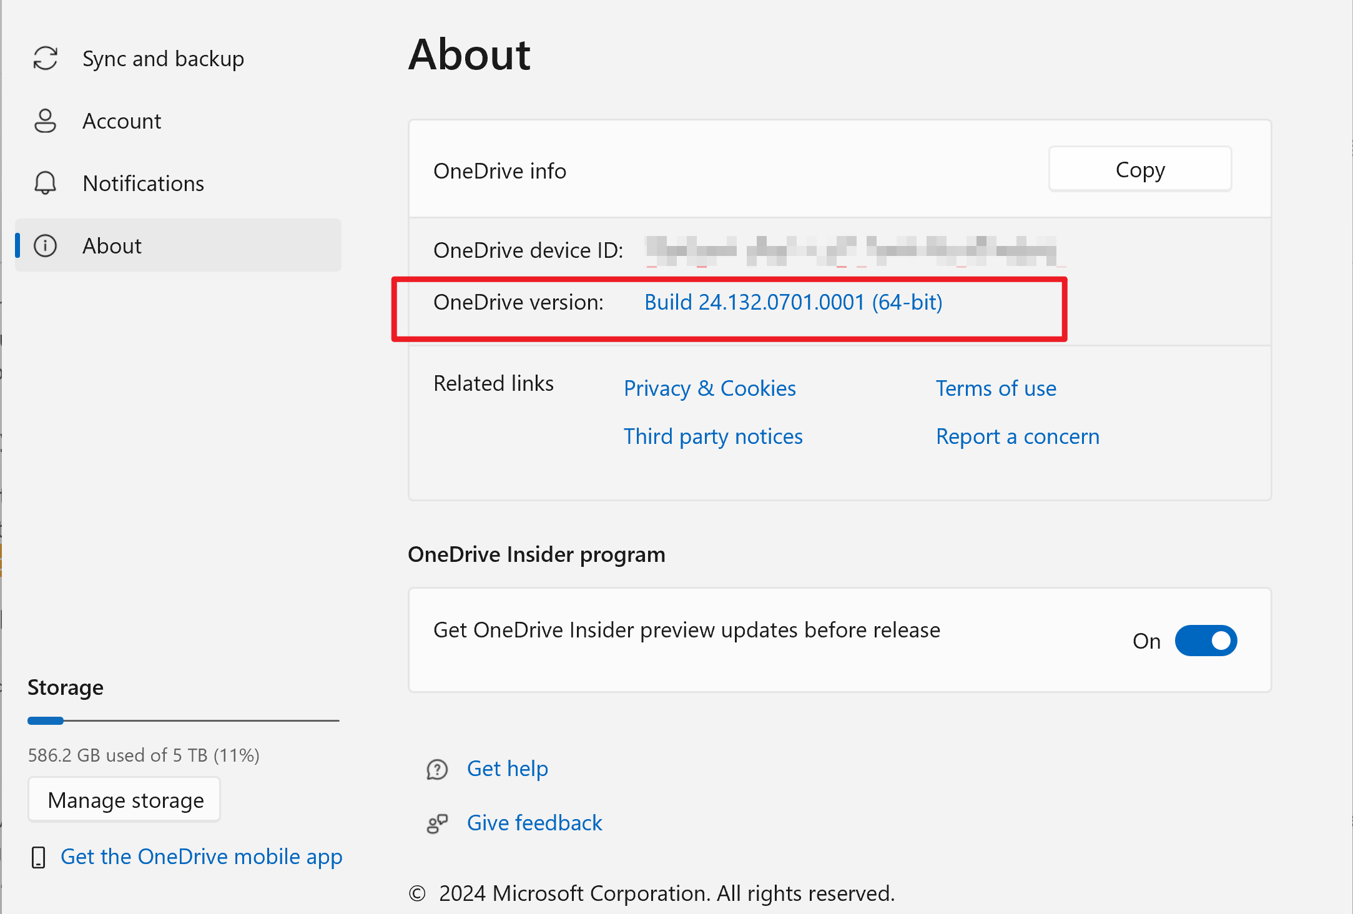Open the Notifications settings page
The width and height of the screenshot is (1353, 914).
178,183
